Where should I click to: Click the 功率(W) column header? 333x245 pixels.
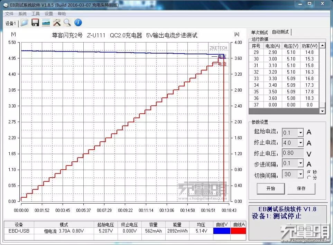[309, 46]
